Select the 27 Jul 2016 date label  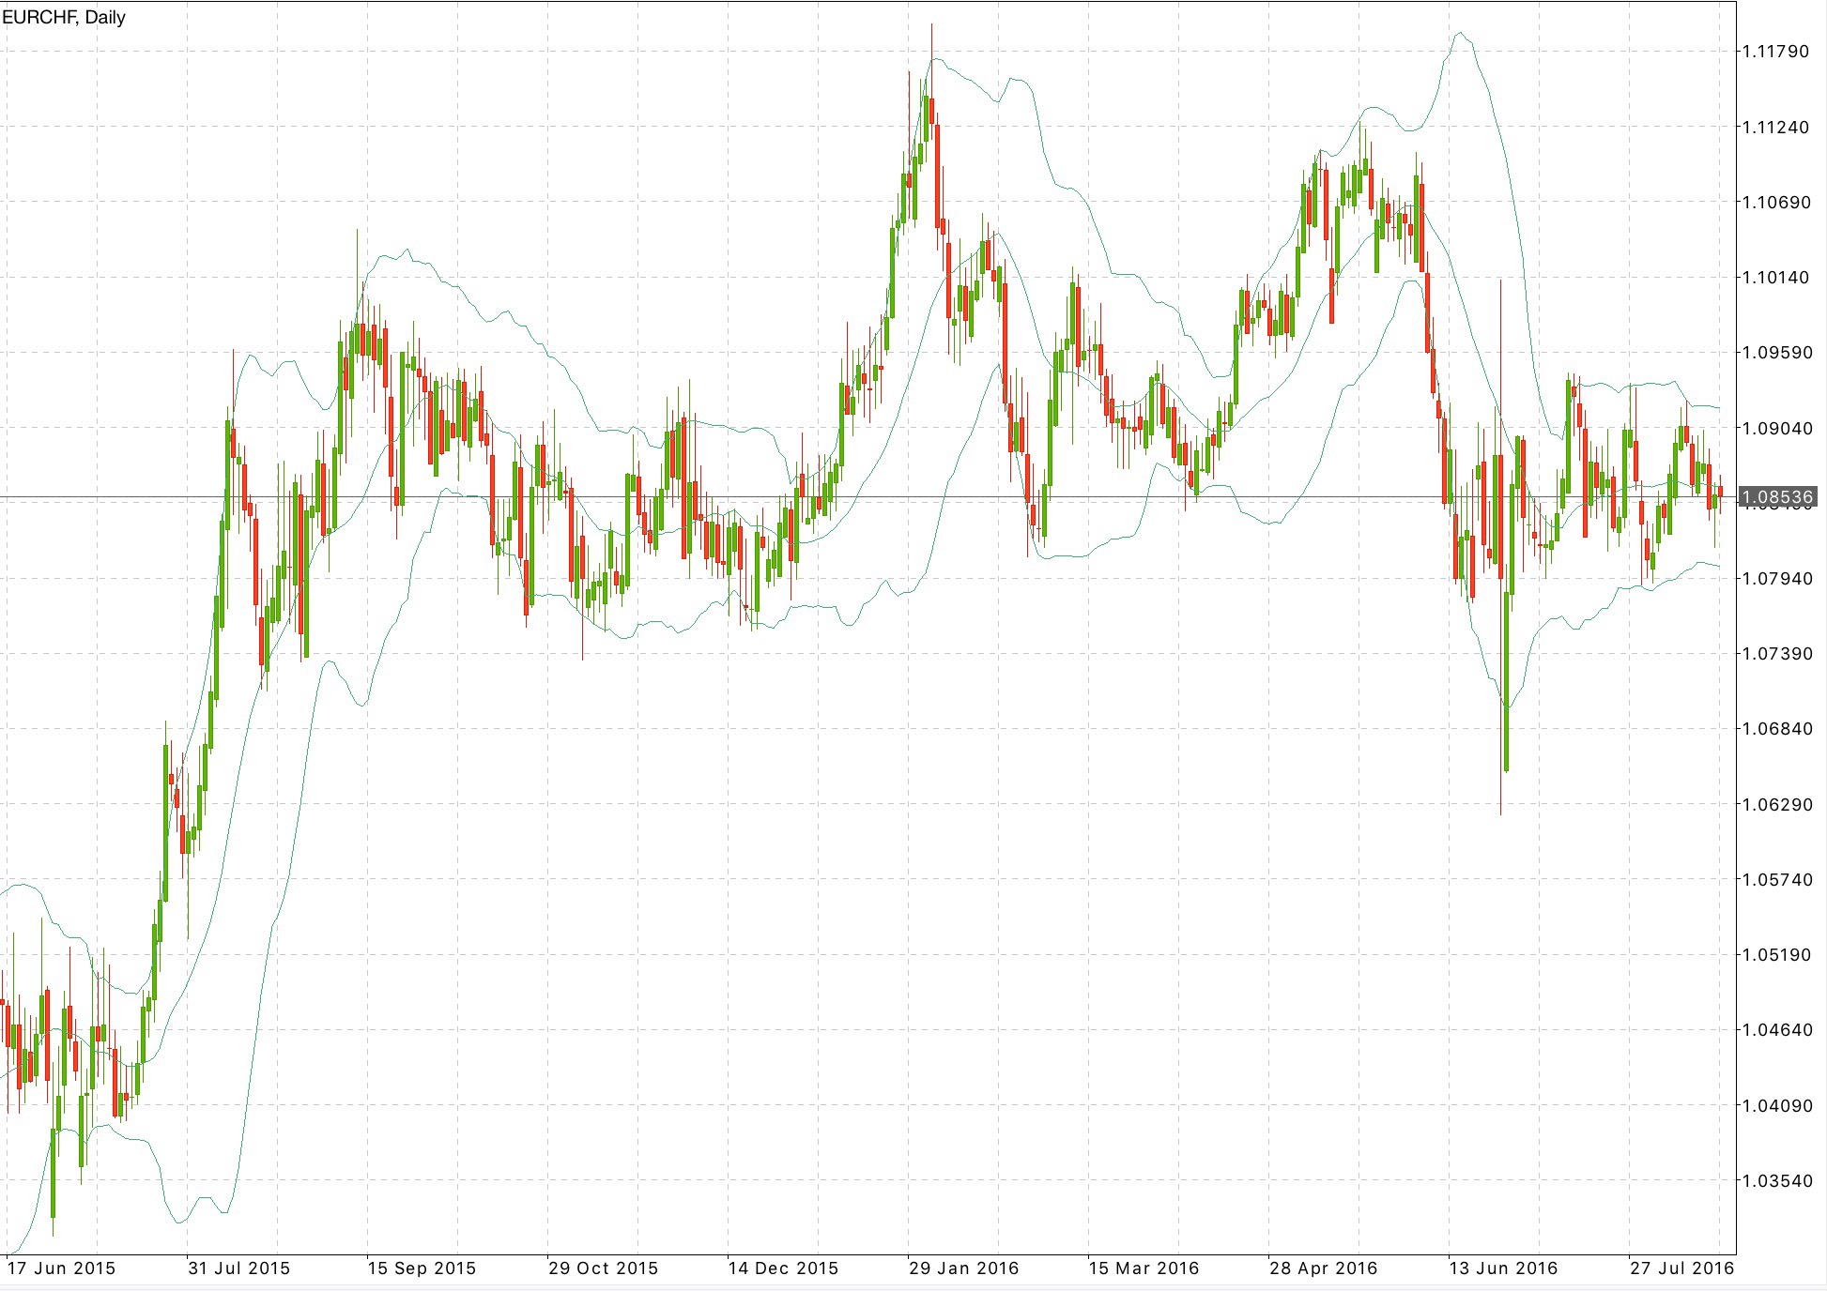(x=1681, y=1268)
